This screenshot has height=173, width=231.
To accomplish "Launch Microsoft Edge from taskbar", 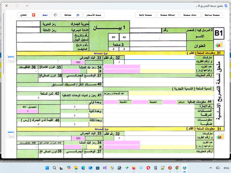I will [83, 168].
